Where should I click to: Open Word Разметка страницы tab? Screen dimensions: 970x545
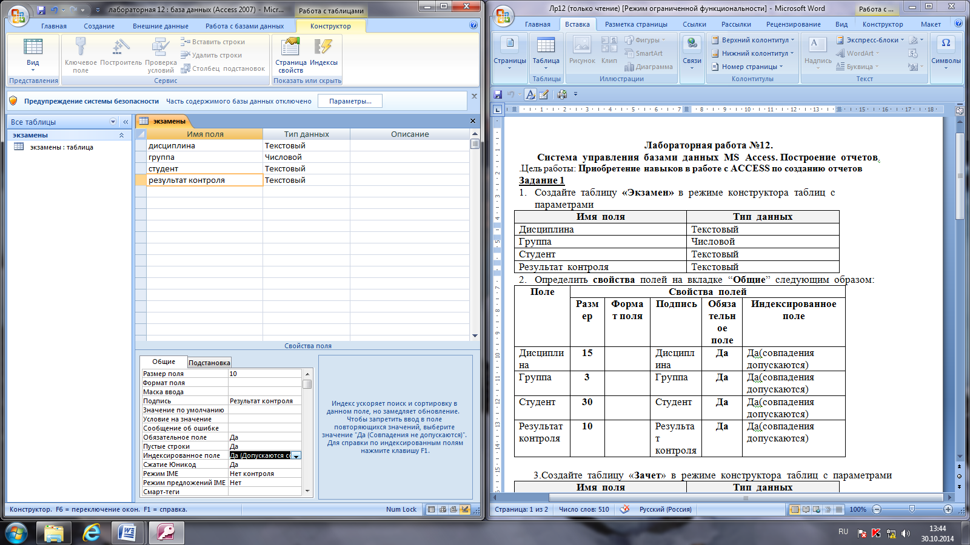point(636,24)
